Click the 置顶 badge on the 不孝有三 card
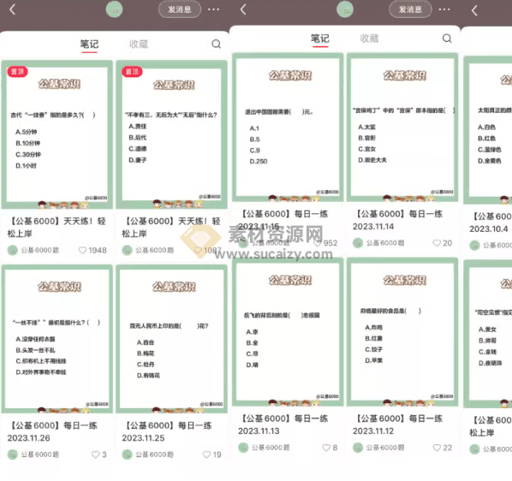Viewport: 512px width, 481px height. tap(132, 71)
